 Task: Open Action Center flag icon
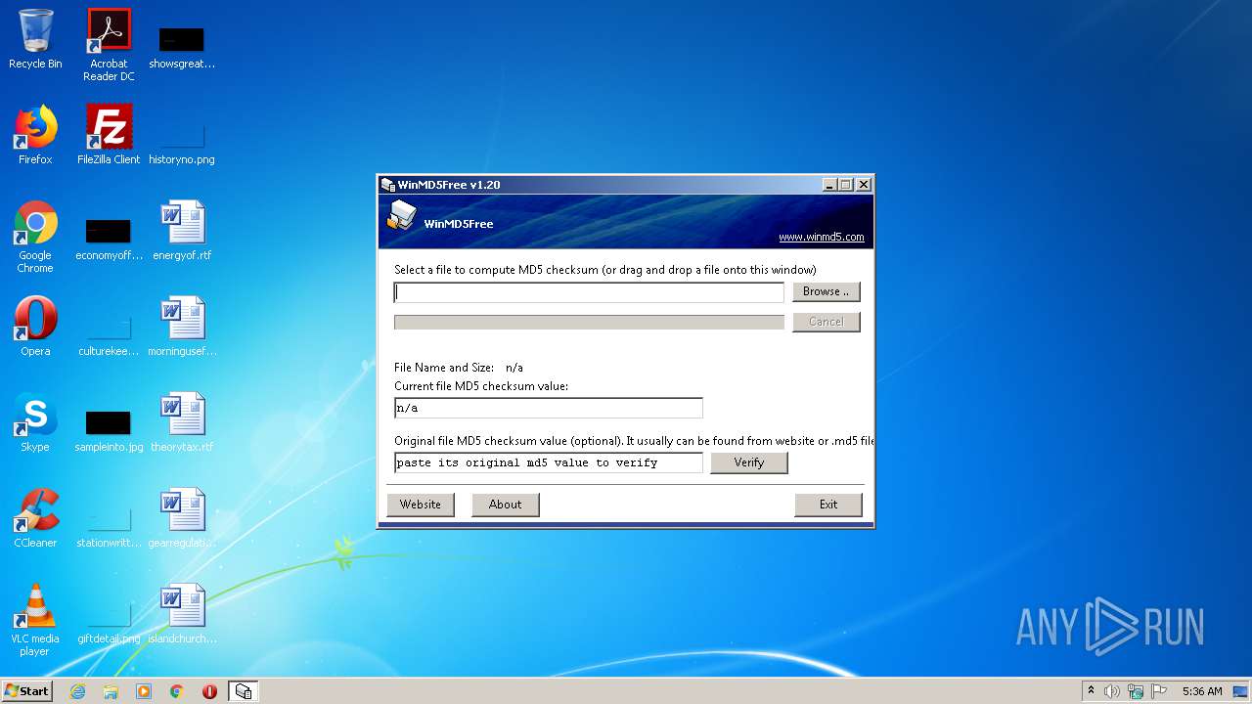pos(1159,691)
